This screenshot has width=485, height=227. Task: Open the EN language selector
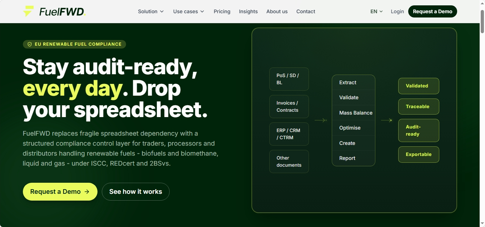[376, 11]
